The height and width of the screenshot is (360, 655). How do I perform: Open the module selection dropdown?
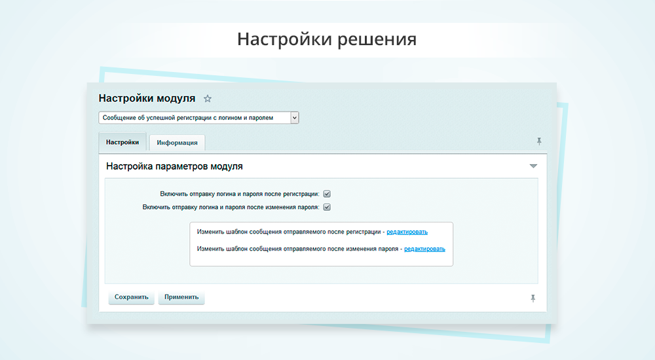click(x=199, y=118)
